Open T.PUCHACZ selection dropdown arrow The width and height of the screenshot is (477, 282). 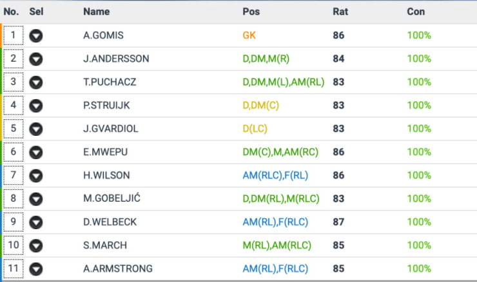(36, 82)
